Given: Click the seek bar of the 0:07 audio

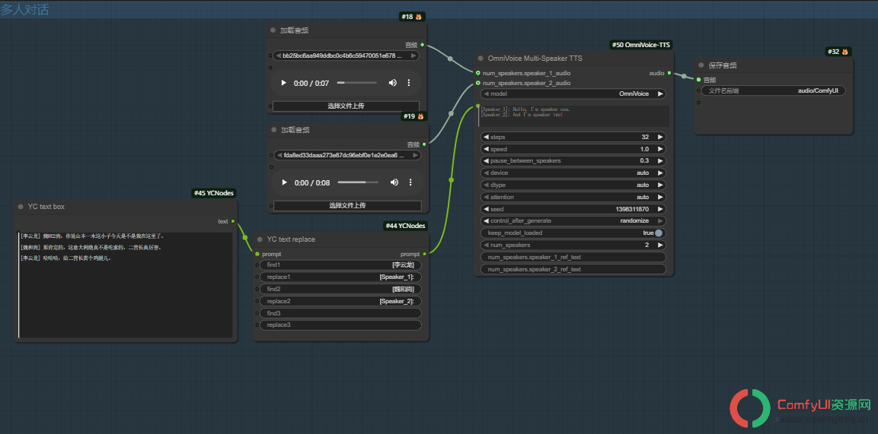Looking at the screenshot, I should 356,83.
